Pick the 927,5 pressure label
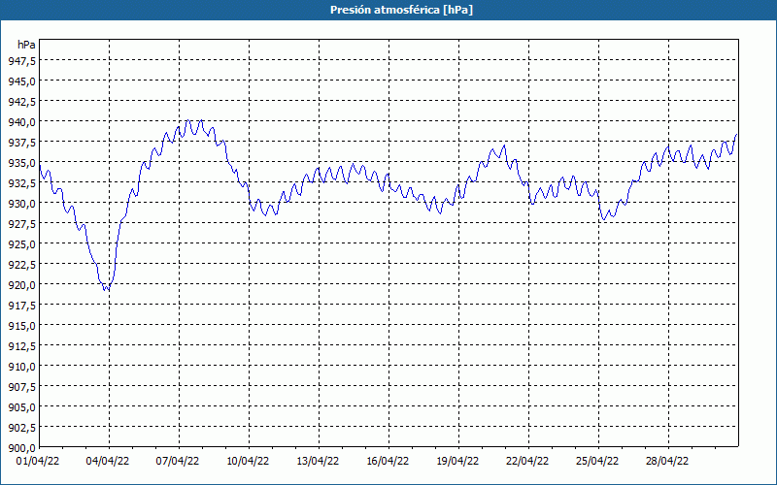Image resolution: width=777 pixels, height=485 pixels. (x=21, y=224)
